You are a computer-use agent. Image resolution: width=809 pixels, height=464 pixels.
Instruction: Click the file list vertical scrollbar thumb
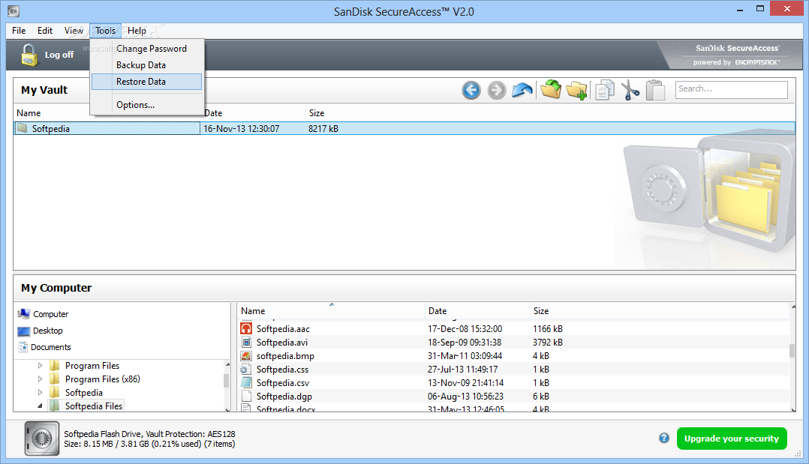792,351
